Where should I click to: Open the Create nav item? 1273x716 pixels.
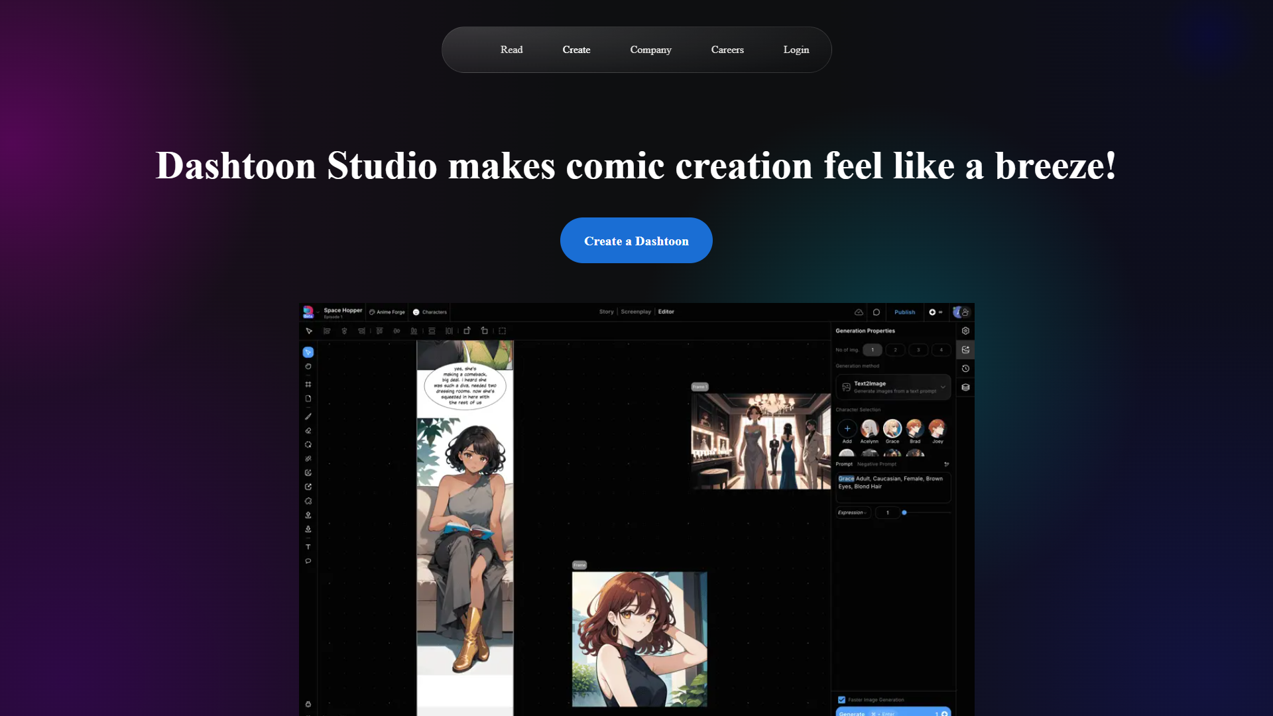tap(576, 50)
